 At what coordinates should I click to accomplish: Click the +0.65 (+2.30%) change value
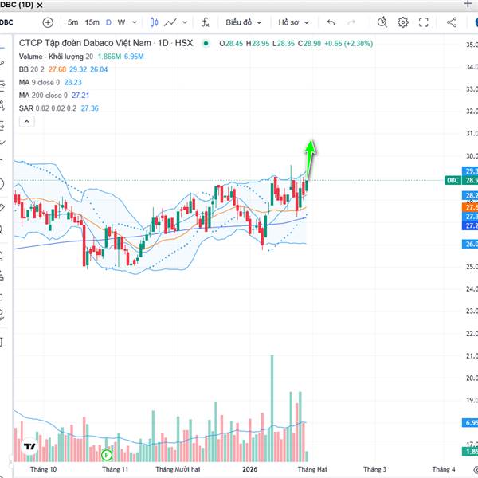(x=348, y=44)
